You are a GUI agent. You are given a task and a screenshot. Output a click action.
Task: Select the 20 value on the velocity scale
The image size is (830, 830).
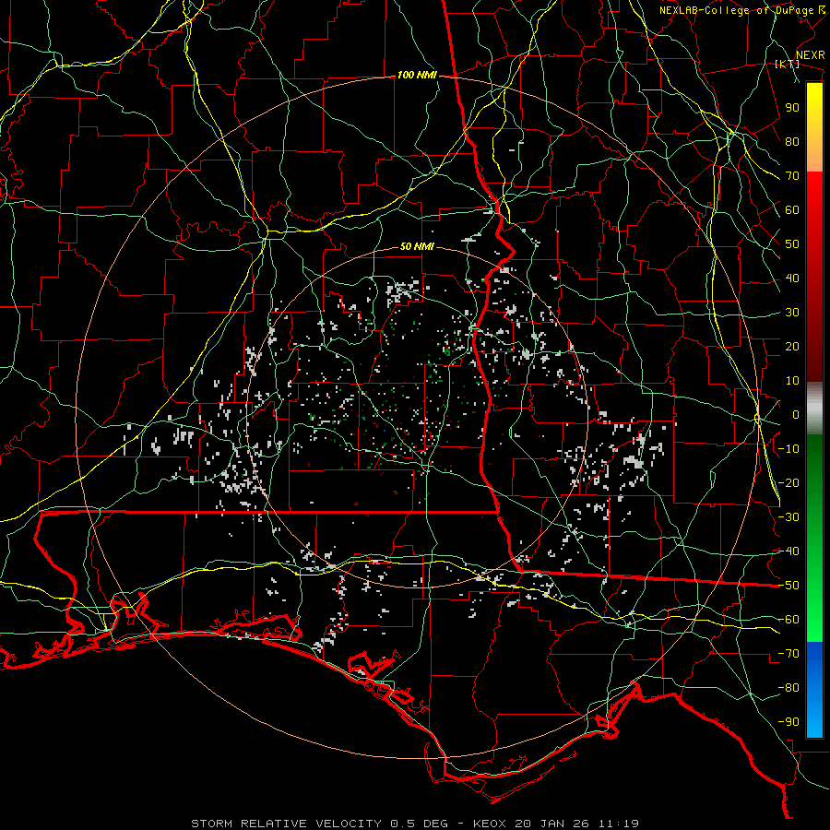pyautogui.click(x=792, y=347)
